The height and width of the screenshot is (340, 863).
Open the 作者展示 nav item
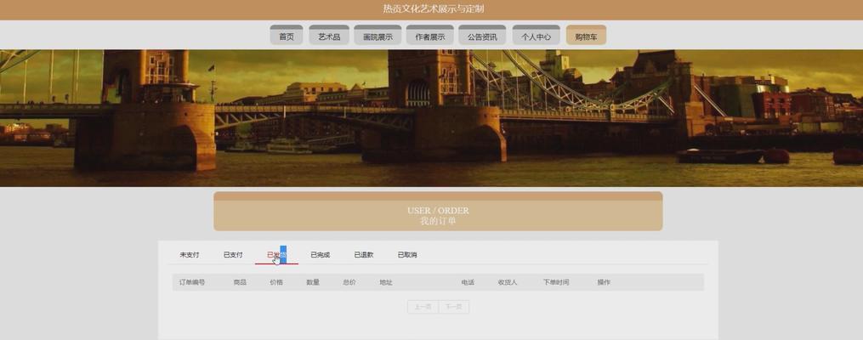pyautogui.click(x=430, y=35)
